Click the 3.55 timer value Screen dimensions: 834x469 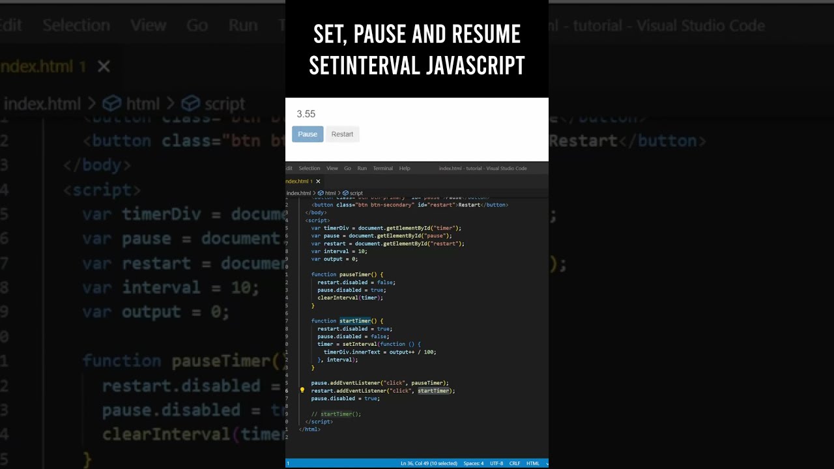tap(306, 114)
